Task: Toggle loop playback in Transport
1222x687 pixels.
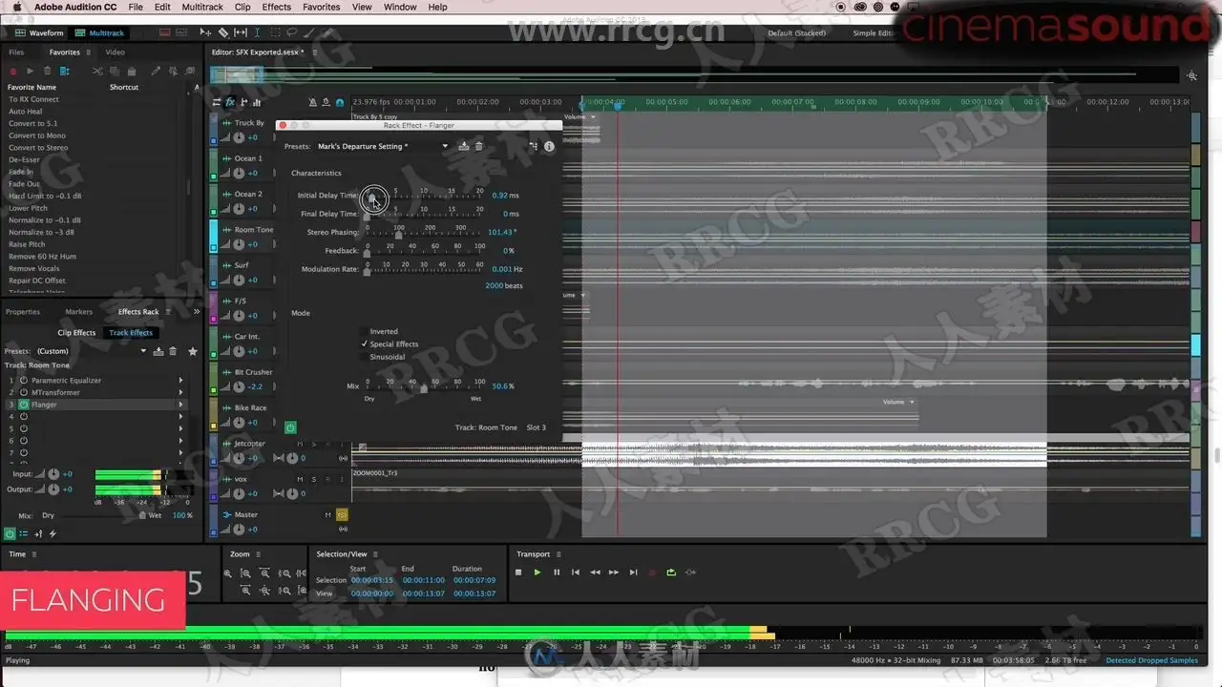Action: click(671, 572)
